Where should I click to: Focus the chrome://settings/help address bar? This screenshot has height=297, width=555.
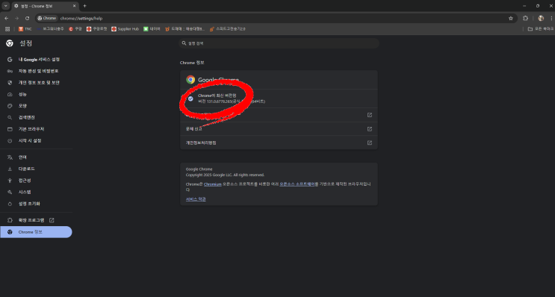pyautogui.click(x=276, y=19)
